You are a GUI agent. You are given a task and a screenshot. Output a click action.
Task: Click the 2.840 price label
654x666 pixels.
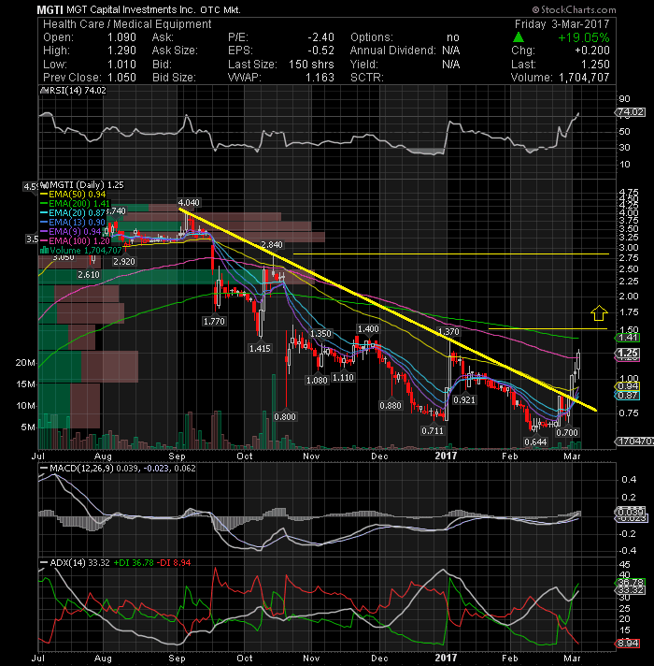pos(272,245)
